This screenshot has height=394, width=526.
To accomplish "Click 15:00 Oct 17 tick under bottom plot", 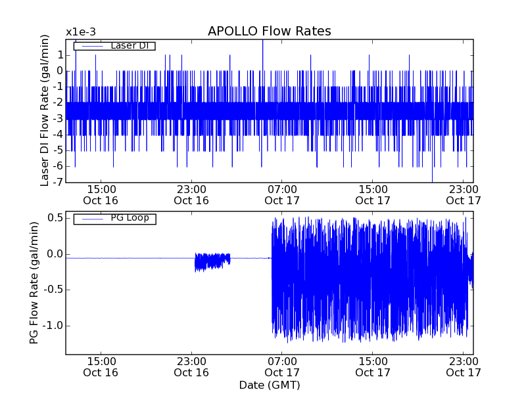I will point(372,366).
